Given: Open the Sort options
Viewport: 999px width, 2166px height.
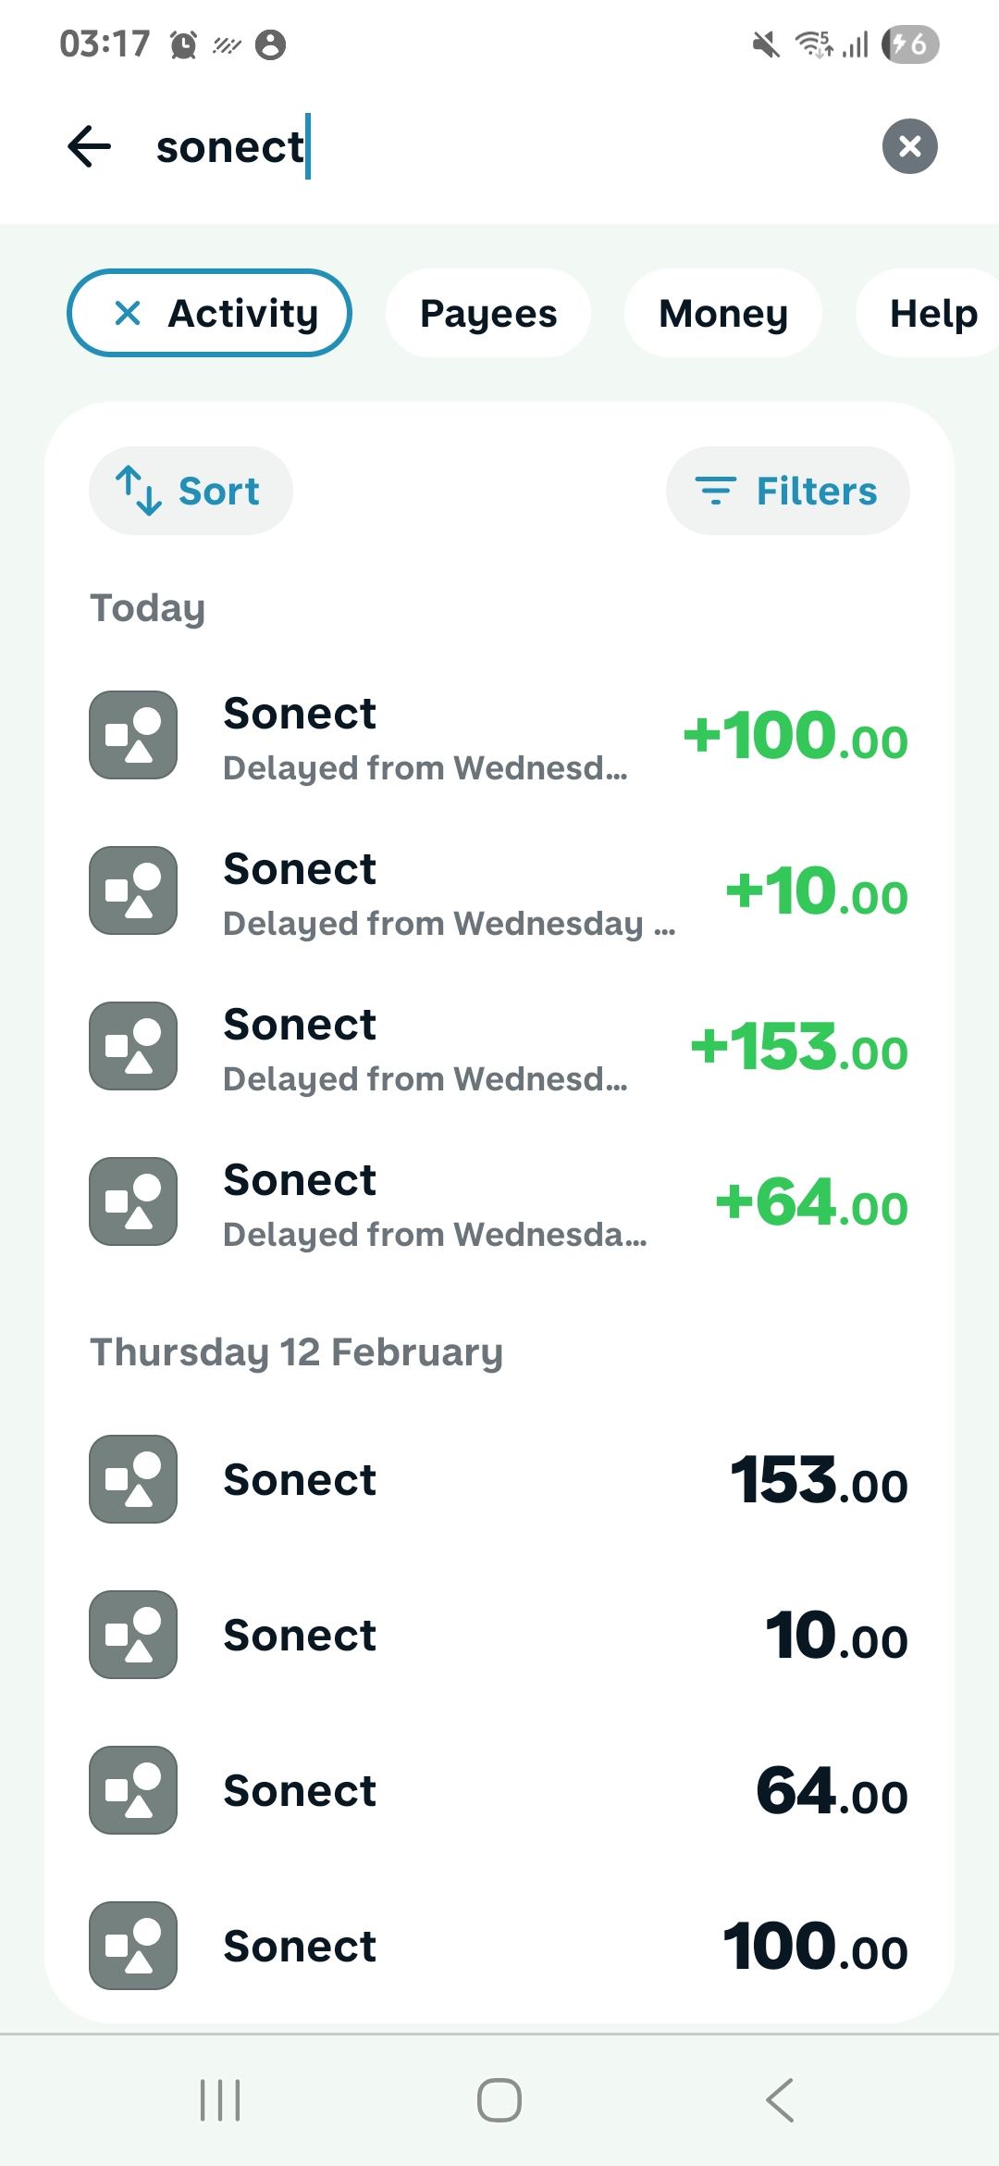Looking at the screenshot, I should pos(191,491).
